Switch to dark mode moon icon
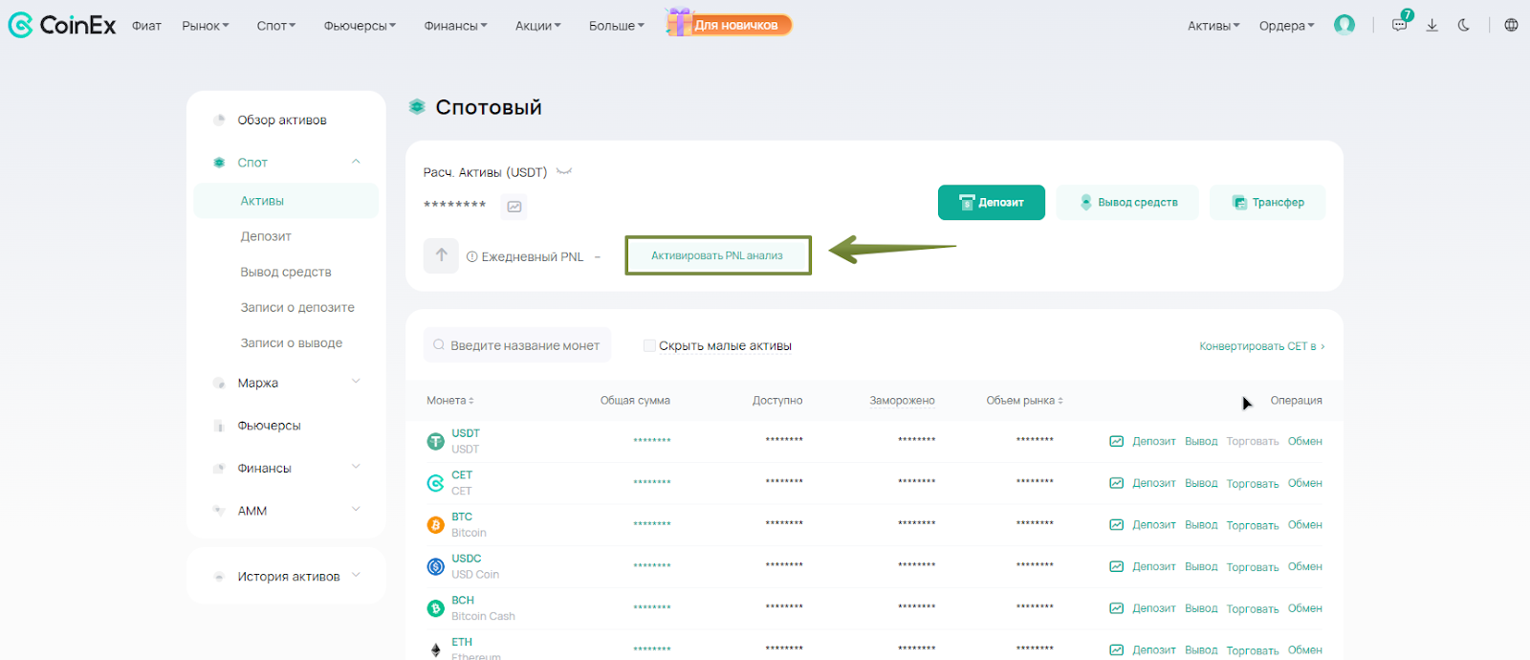 (x=1464, y=25)
